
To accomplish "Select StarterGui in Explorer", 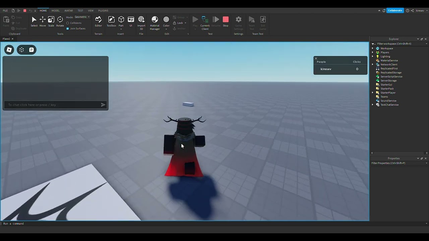I will tap(386, 85).
